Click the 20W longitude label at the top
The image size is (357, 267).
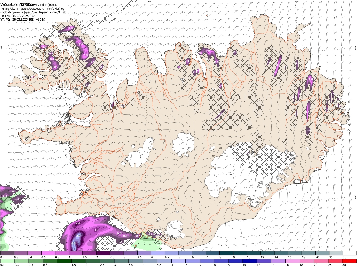pos(149,1)
